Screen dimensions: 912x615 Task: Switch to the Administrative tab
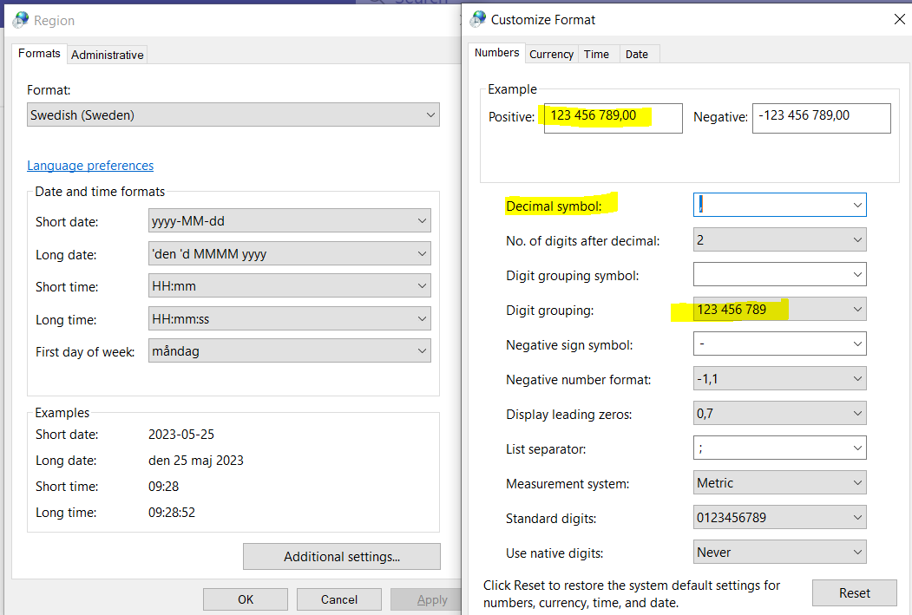(107, 54)
